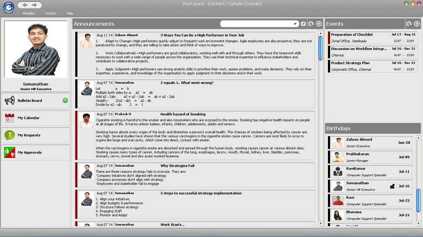423x237 pixels.
Task: Click Somanathan's profile photo
Action: pos(36,50)
